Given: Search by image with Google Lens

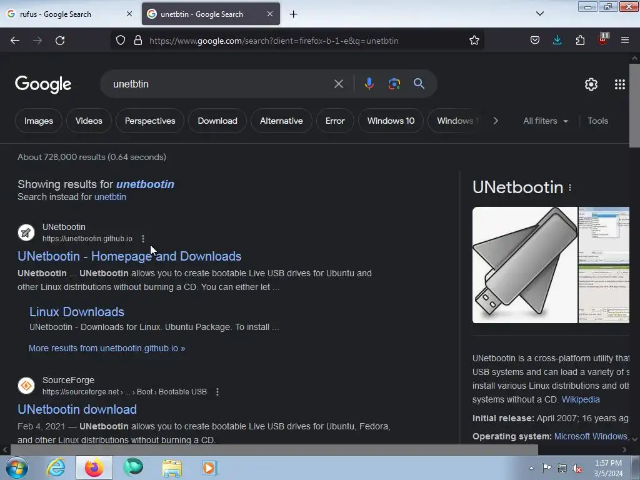Looking at the screenshot, I should pyautogui.click(x=394, y=84).
